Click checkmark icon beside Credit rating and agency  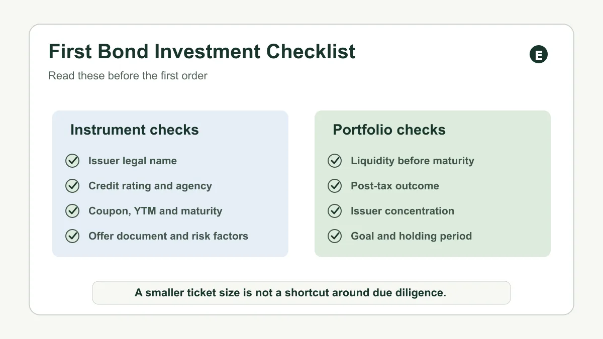click(72, 186)
